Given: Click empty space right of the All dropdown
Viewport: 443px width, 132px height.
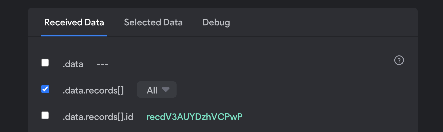Looking at the screenshot, I should (264, 90).
